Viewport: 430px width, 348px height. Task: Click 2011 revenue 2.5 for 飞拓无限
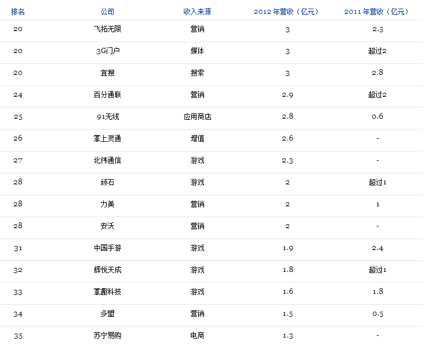378,29
